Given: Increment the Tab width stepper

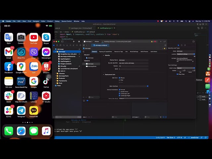Looking at the screenshot, I should [185, 70].
